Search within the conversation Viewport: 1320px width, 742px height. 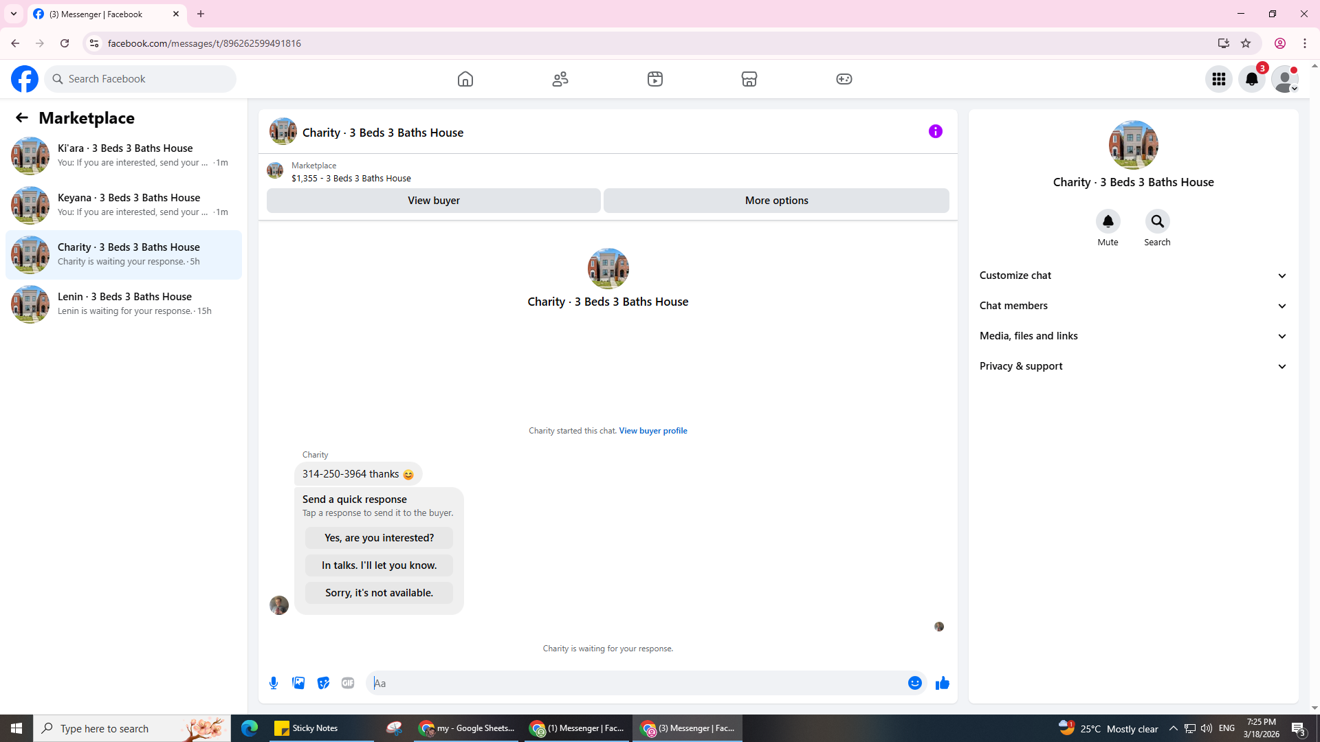[1157, 221]
